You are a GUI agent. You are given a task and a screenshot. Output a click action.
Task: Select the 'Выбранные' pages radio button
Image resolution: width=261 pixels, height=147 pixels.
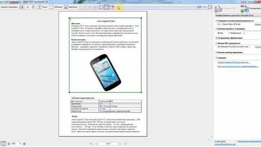229,33
